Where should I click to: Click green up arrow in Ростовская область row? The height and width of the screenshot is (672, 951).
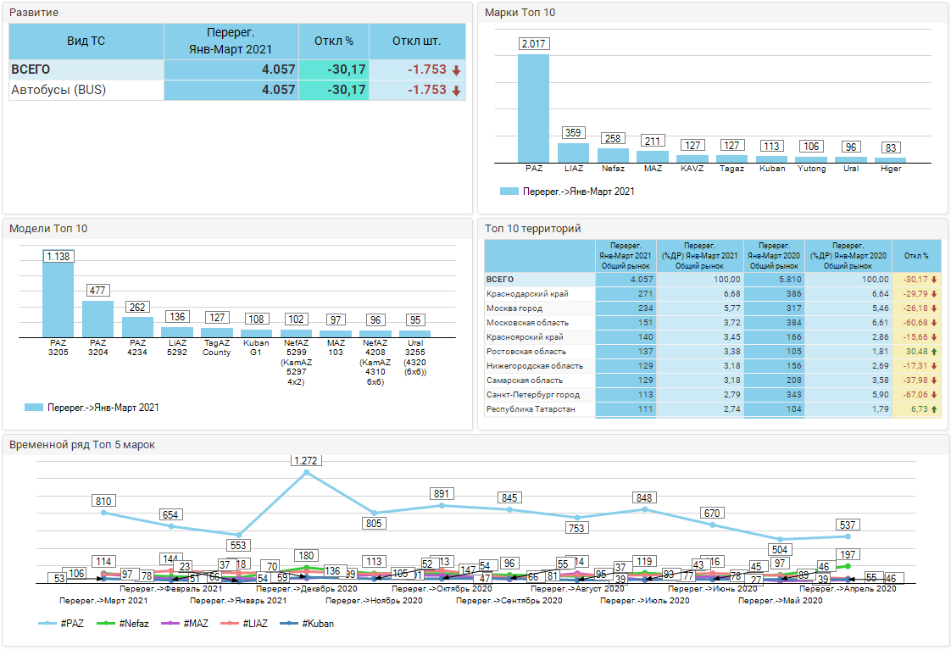pyautogui.click(x=933, y=352)
